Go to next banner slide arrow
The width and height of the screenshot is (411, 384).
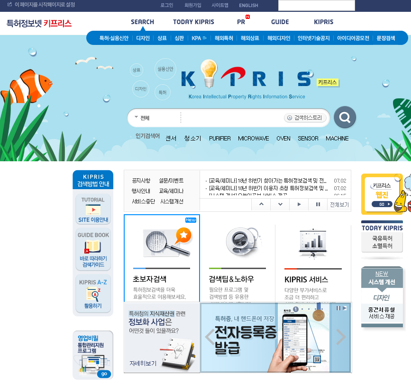coord(341,337)
